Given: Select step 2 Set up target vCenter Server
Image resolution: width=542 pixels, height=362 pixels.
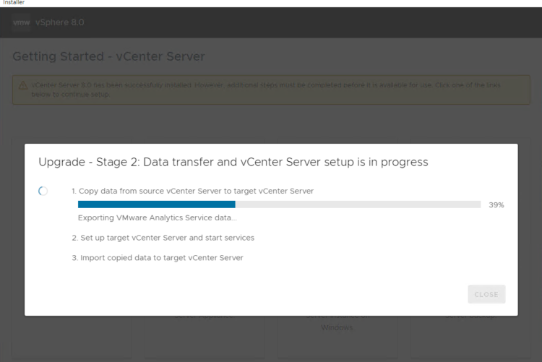Looking at the screenshot, I should [163, 237].
